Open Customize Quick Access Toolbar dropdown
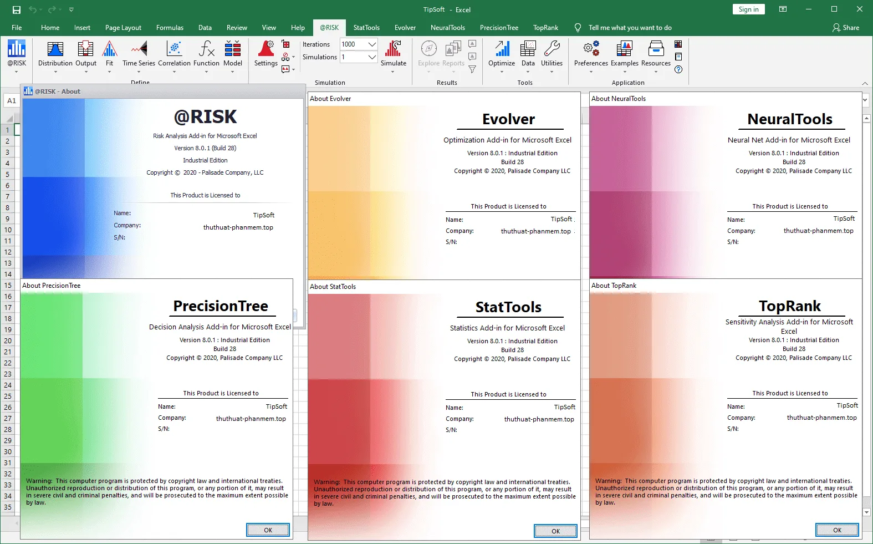Image resolution: width=873 pixels, height=544 pixels. pos(72,9)
